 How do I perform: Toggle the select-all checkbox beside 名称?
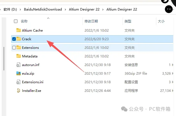(x=16, y=21)
